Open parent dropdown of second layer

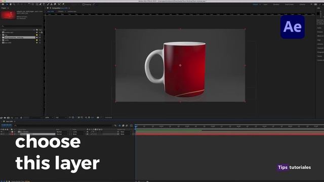point(126,134)
